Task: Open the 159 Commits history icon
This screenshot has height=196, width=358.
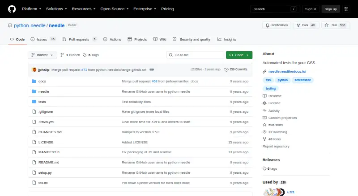Action: coord(226,69)
